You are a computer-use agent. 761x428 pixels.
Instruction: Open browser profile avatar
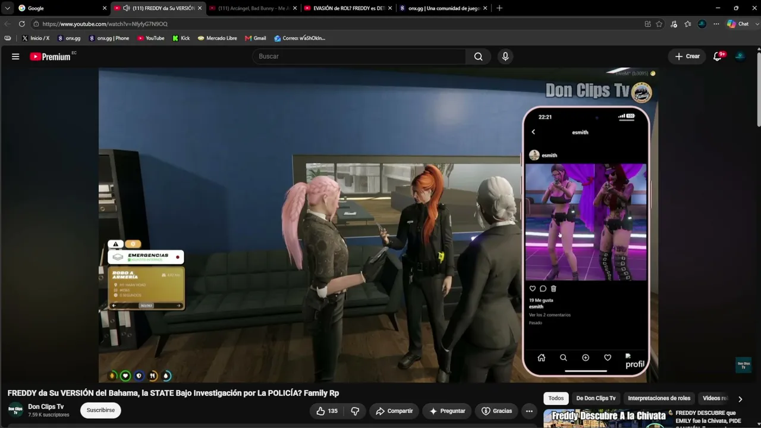[702, 24]
